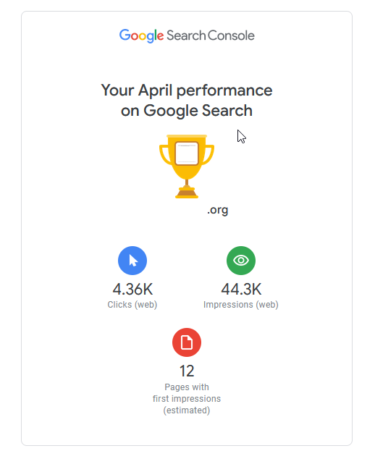This screenshot has width=375, height=451.
Task: Click the trophy's left handle
Action: tap(165, 154)
